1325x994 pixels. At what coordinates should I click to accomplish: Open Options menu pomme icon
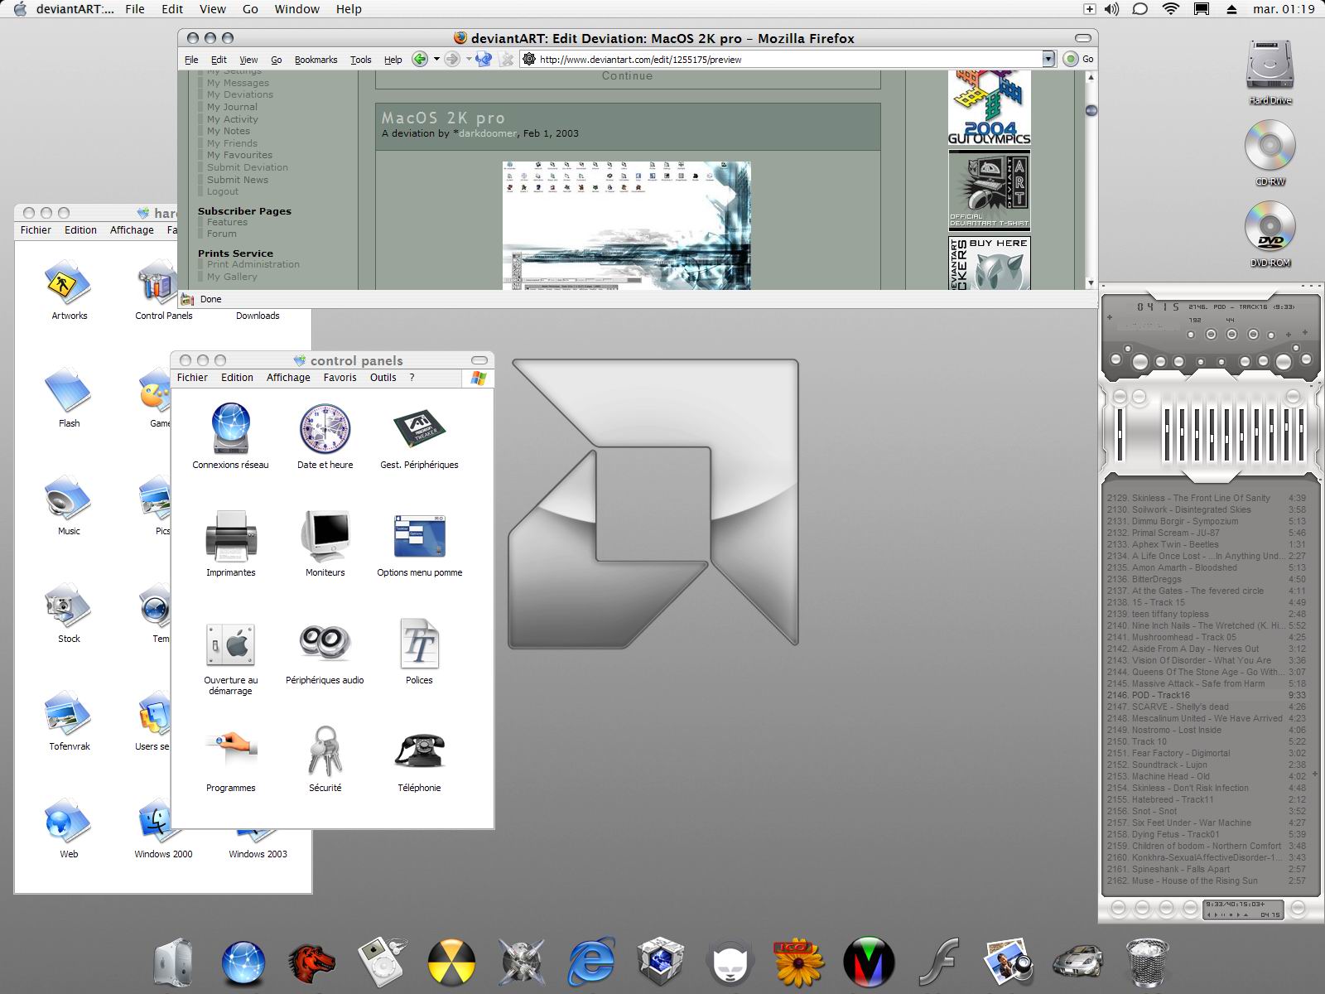(419, 536)
